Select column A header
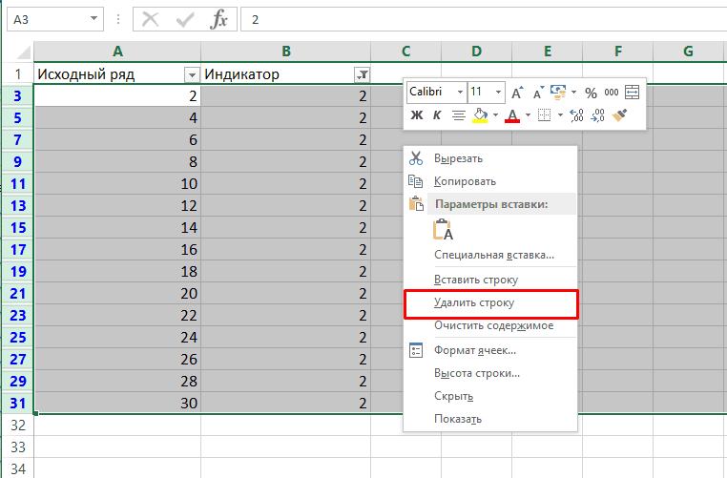 [117, 51]
